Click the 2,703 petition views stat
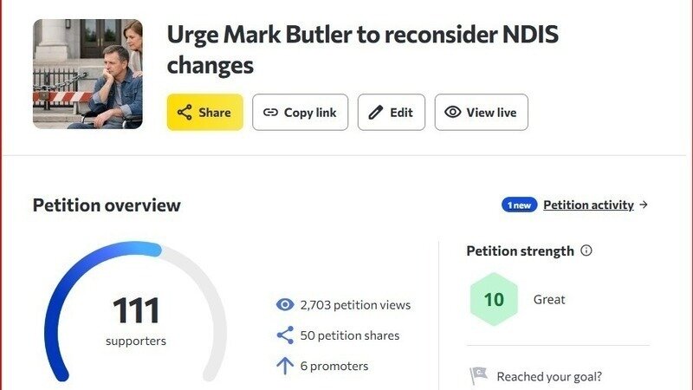Image resolution: width=693 pixels, height=390 pixels. [355, 305]
